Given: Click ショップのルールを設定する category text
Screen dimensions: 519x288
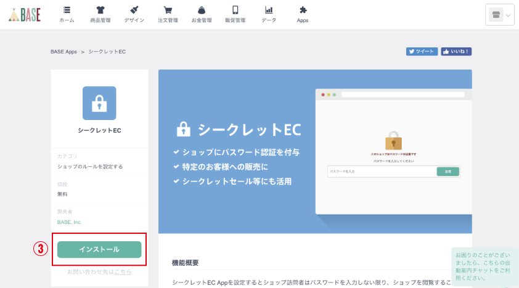Looking at the screenshot, I should tap(90, 166).
